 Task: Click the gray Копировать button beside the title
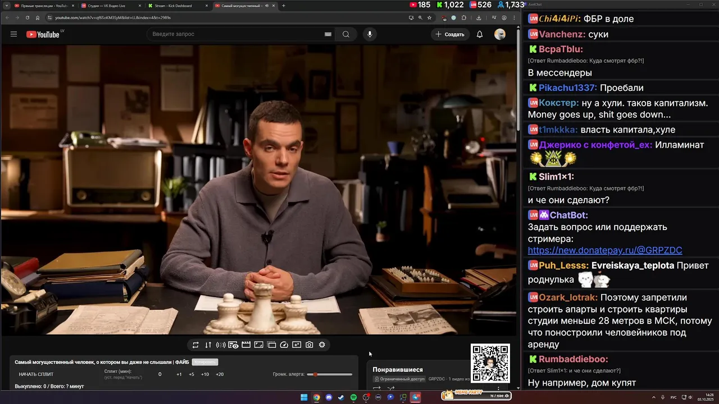(x=205, y=362)
